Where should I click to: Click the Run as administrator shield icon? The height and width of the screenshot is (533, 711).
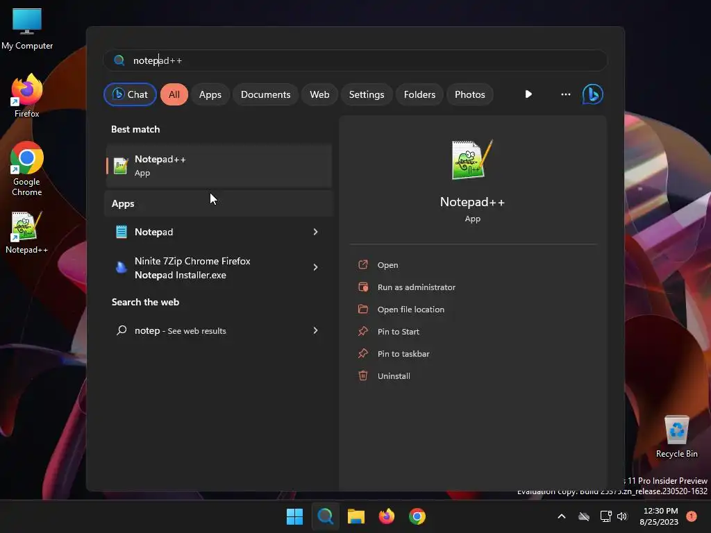coord(362,287)
